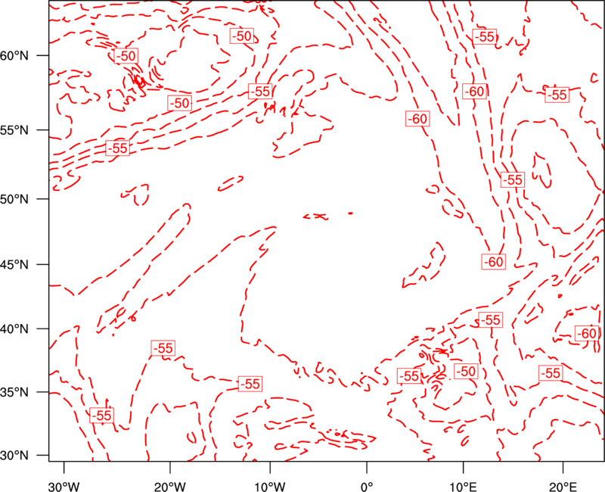Viewport: 605px width, 492px height.
Task: Select the -55 contour label near 57°N 19°E
Action: tap(557, 95)
